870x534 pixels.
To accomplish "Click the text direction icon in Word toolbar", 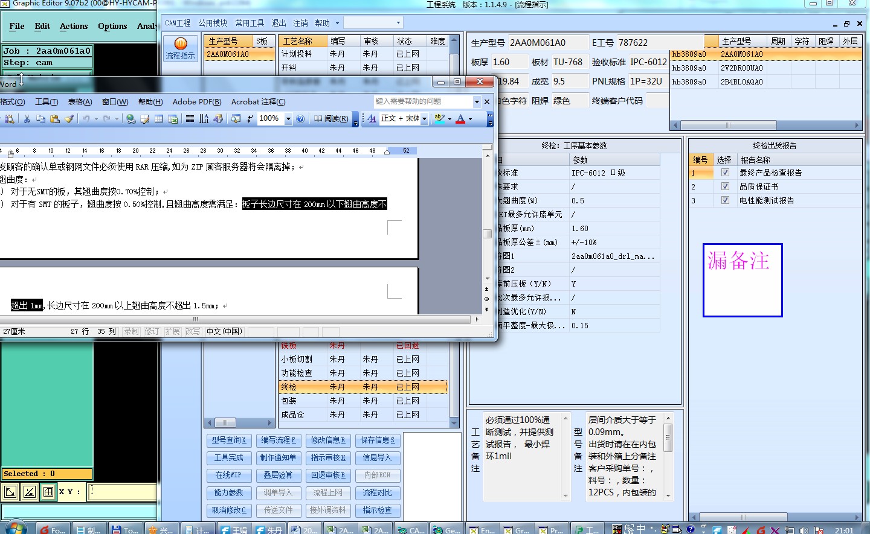I will pos(204,119).
